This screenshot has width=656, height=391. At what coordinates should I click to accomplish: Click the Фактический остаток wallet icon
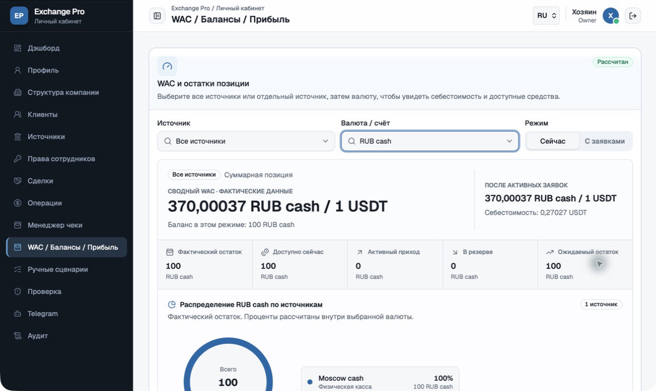pos(170,252)
